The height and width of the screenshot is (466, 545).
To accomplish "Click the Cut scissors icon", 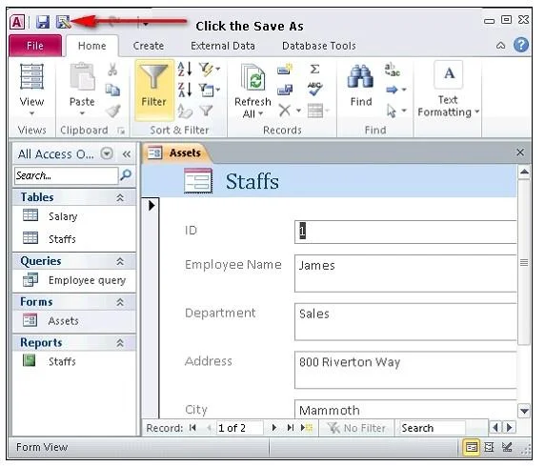I will click(x=112, y=70).
